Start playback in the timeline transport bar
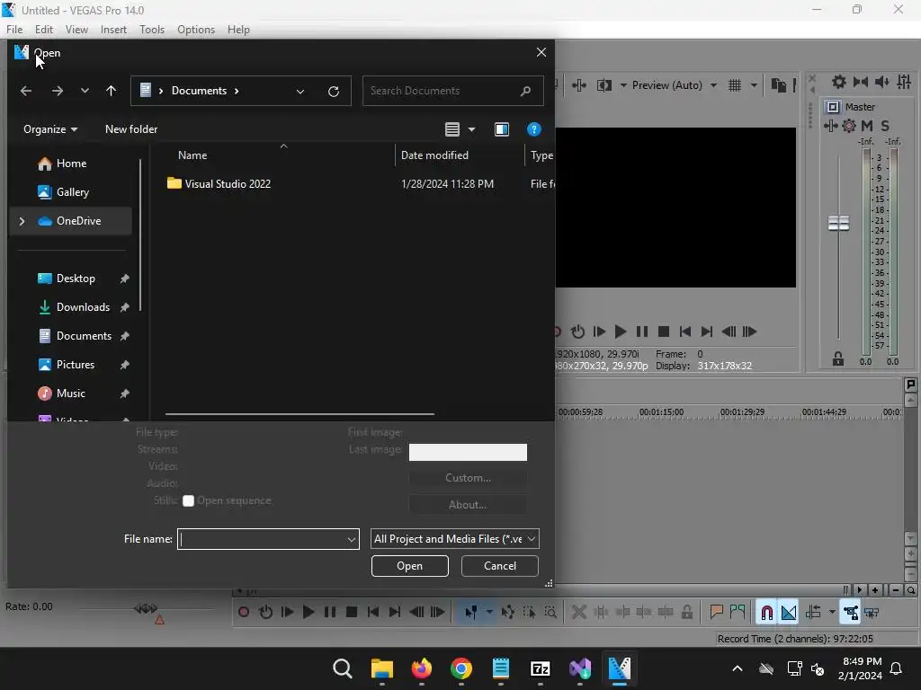This screenshot has height=690, width=921. pyautogui.click(x=308, y=612)
